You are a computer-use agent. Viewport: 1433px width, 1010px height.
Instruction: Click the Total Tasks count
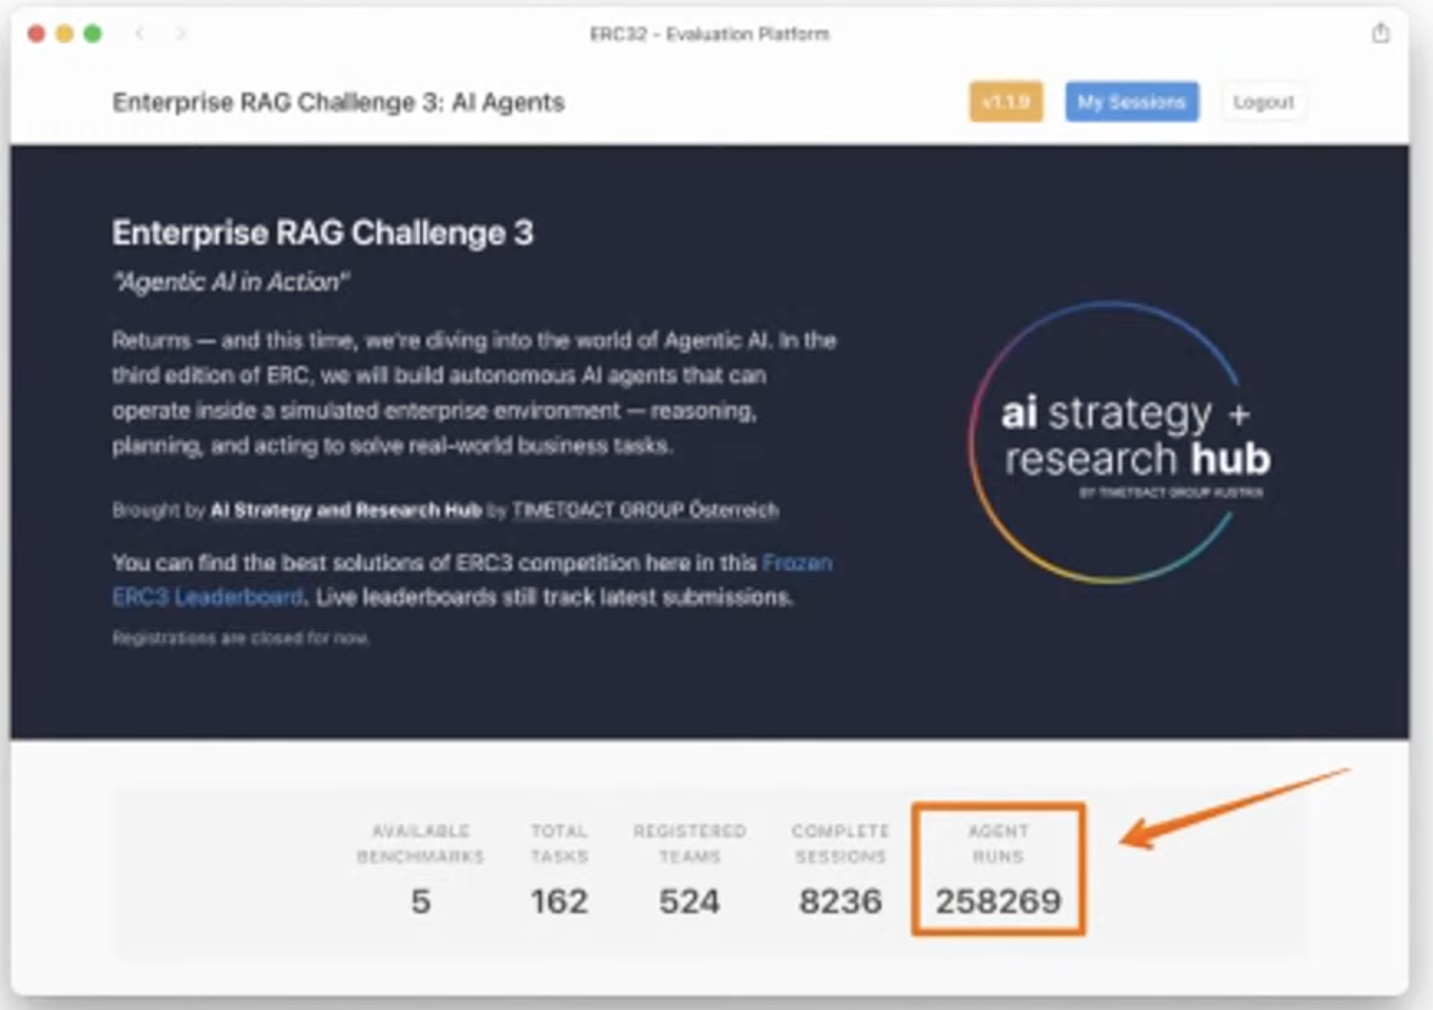(559, 900)
